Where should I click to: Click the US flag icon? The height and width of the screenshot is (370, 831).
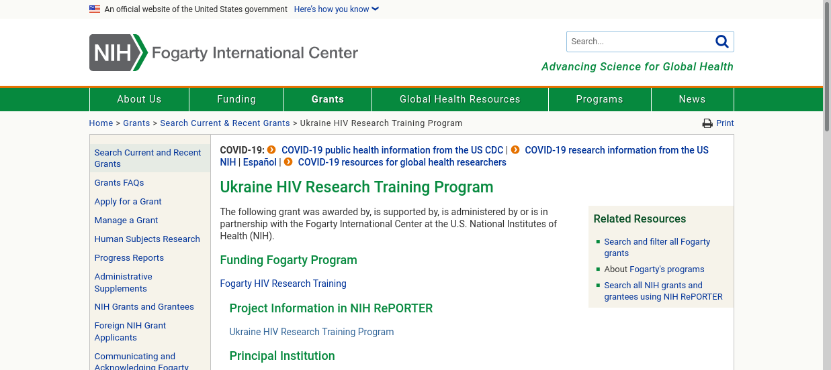click(x=95, y=9)
